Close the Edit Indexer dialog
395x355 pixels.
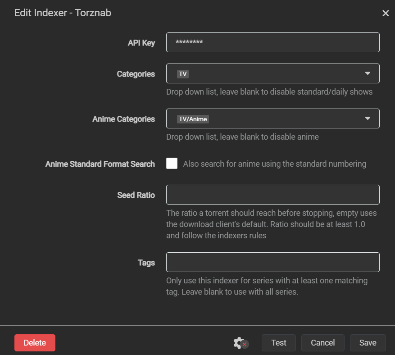[x=386, y=14]
